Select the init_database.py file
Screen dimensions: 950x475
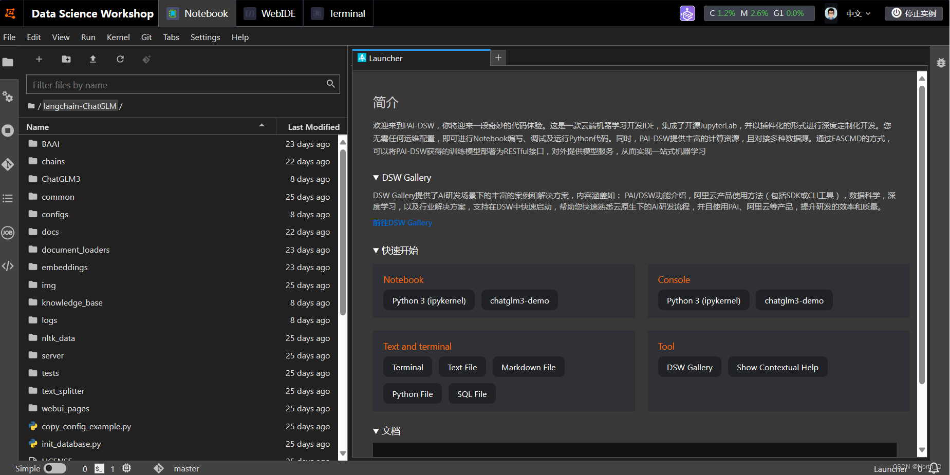tap(179, 444)
